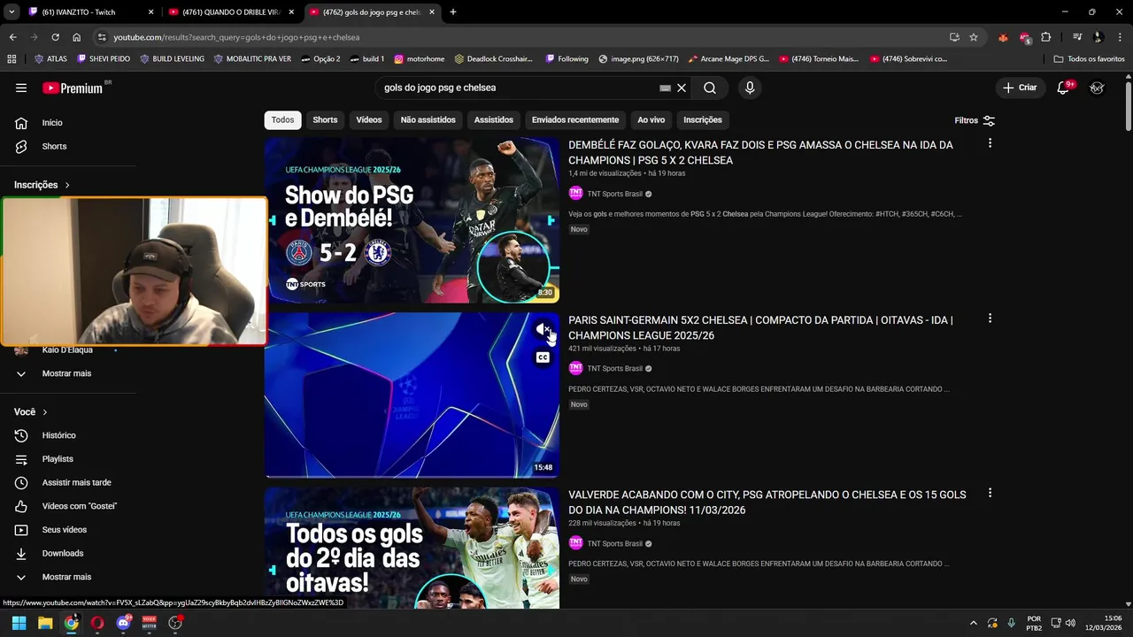
Task: Open more options for DEMBÉLÉ FAZ GOLAÇO video
Action: [990, 143]
